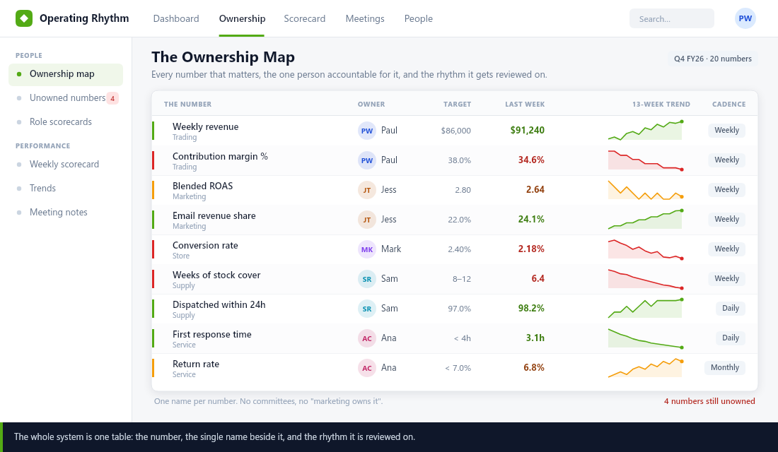Open the Dispatched within 24h sparkline

[646, 308]
